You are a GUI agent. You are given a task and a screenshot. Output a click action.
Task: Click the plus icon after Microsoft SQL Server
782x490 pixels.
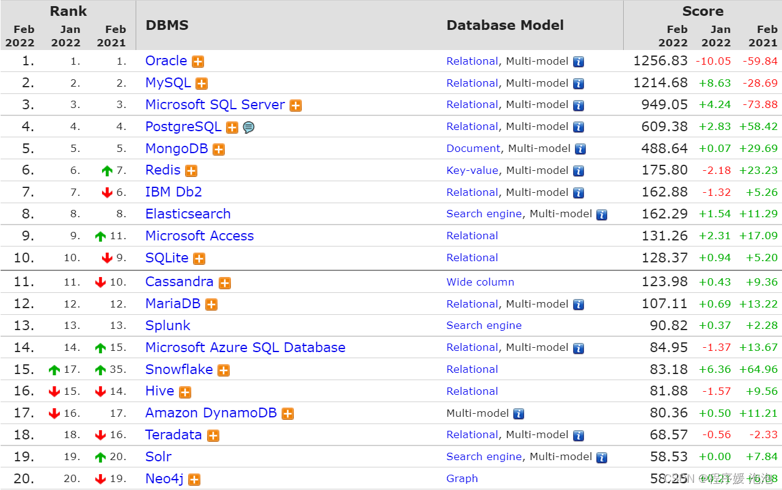[x=296, y=105]
